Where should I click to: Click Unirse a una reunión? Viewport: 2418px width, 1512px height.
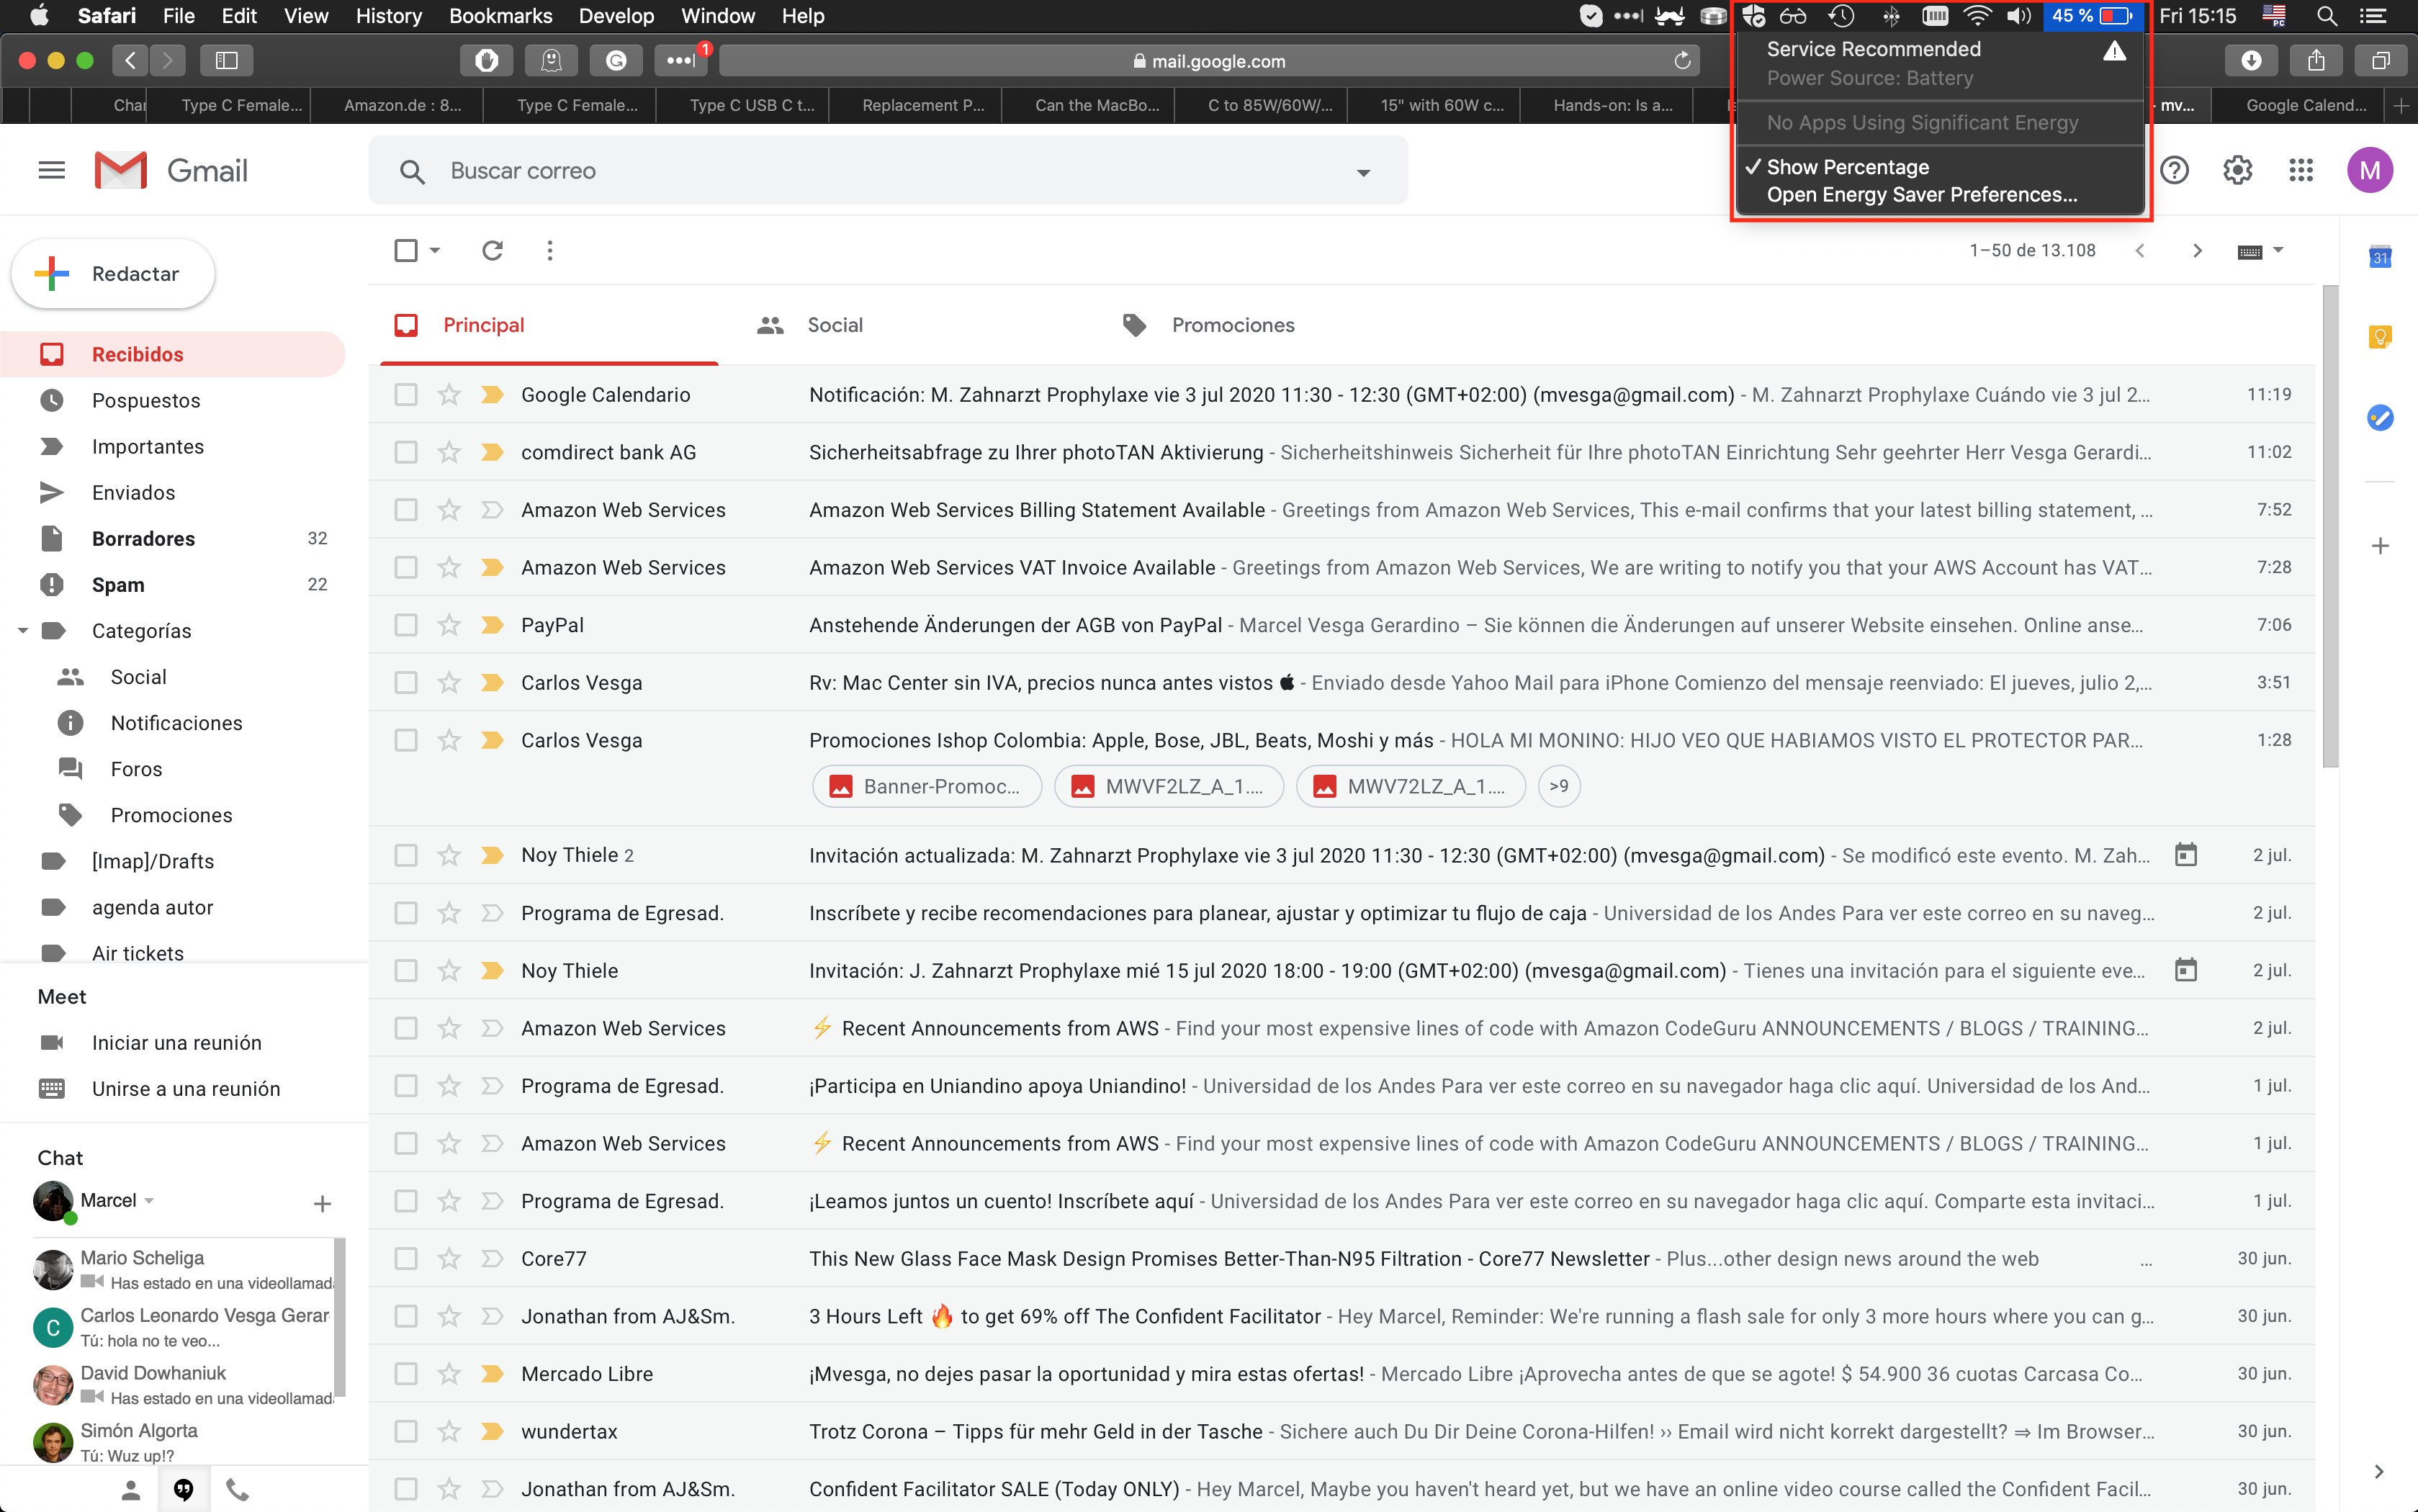click(185, 1089)
